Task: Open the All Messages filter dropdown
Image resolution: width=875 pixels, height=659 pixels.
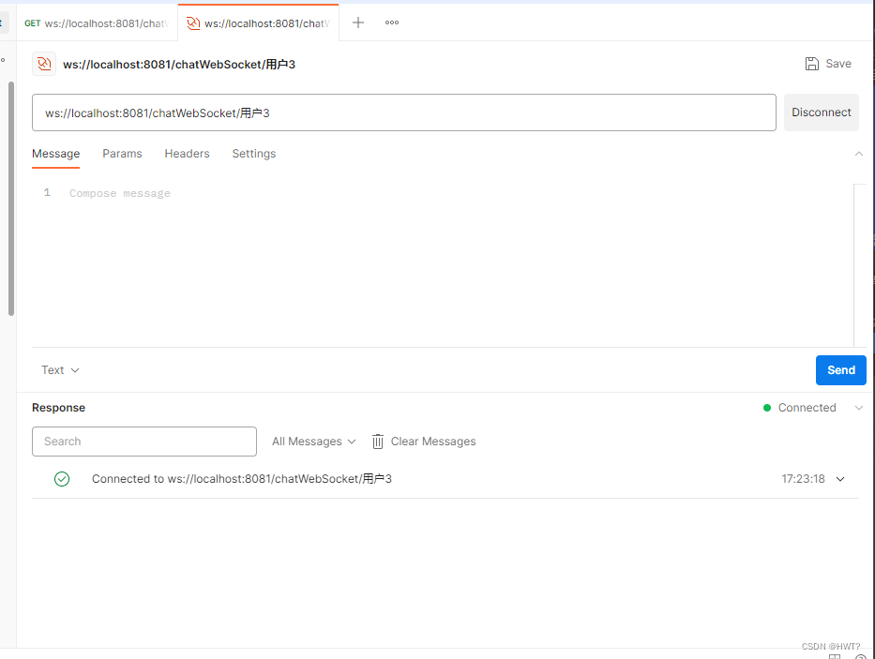Action: pyautogui.click(x=313, y=441)
